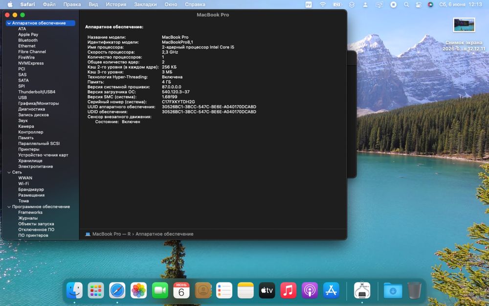Screen dimensions: 489x306
Task: Open Podcasts from the Dock
Action: [310, 290]
